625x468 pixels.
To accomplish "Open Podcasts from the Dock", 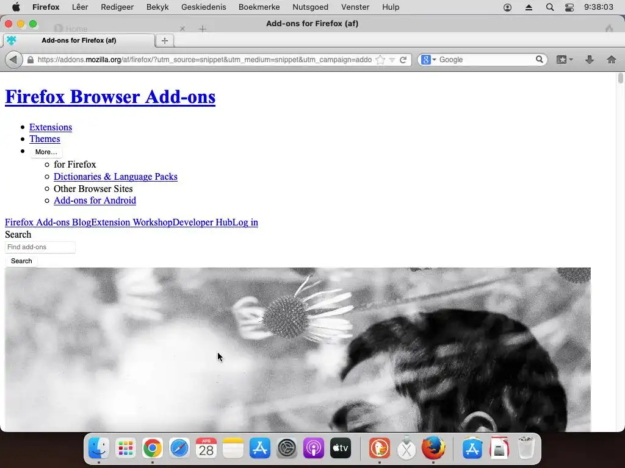I will point(314,448).
